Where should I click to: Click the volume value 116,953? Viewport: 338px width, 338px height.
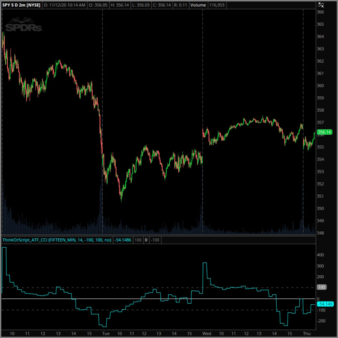[217, 5]
